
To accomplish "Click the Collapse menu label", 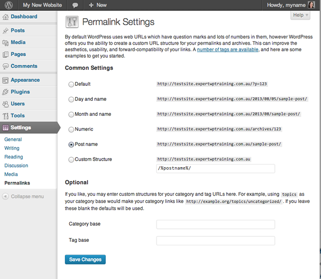I will coord(28,197).
